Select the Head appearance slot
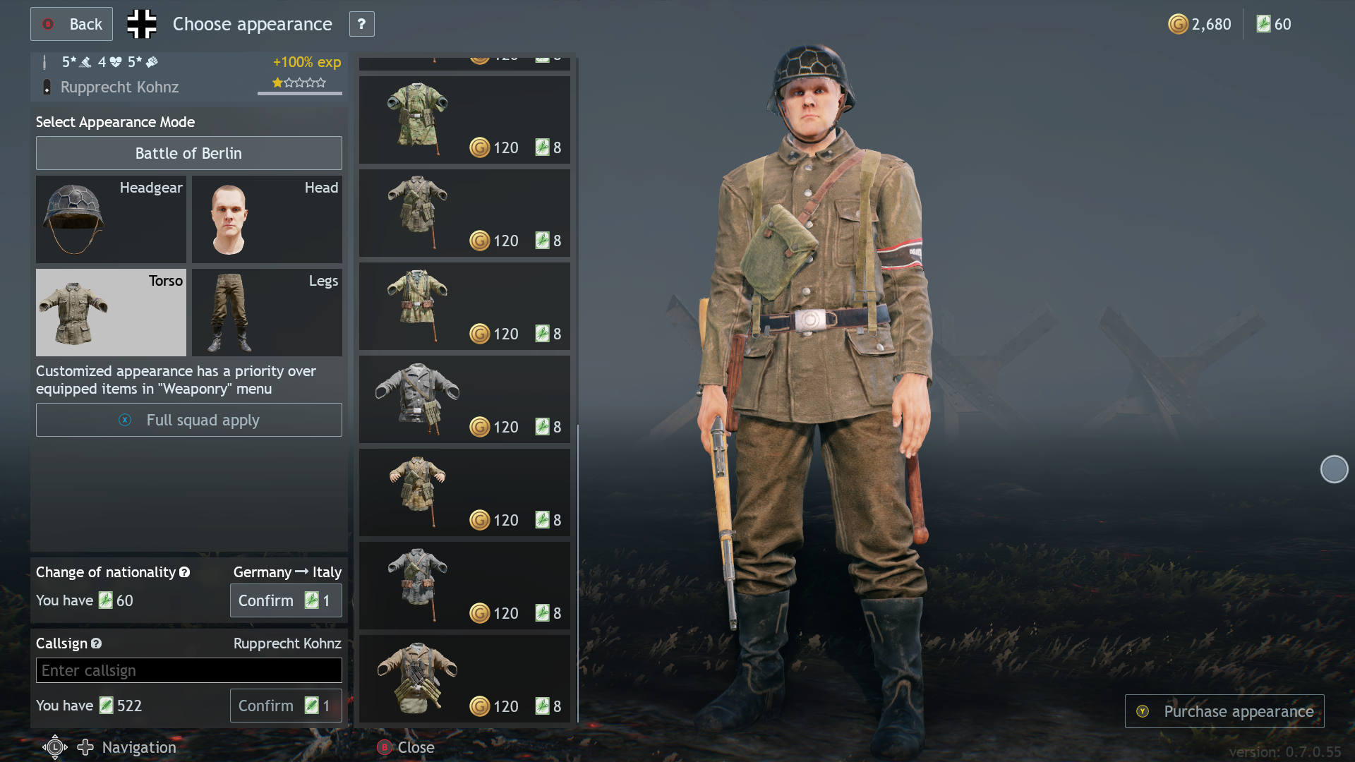The image size is (1355, 762). 267,219
